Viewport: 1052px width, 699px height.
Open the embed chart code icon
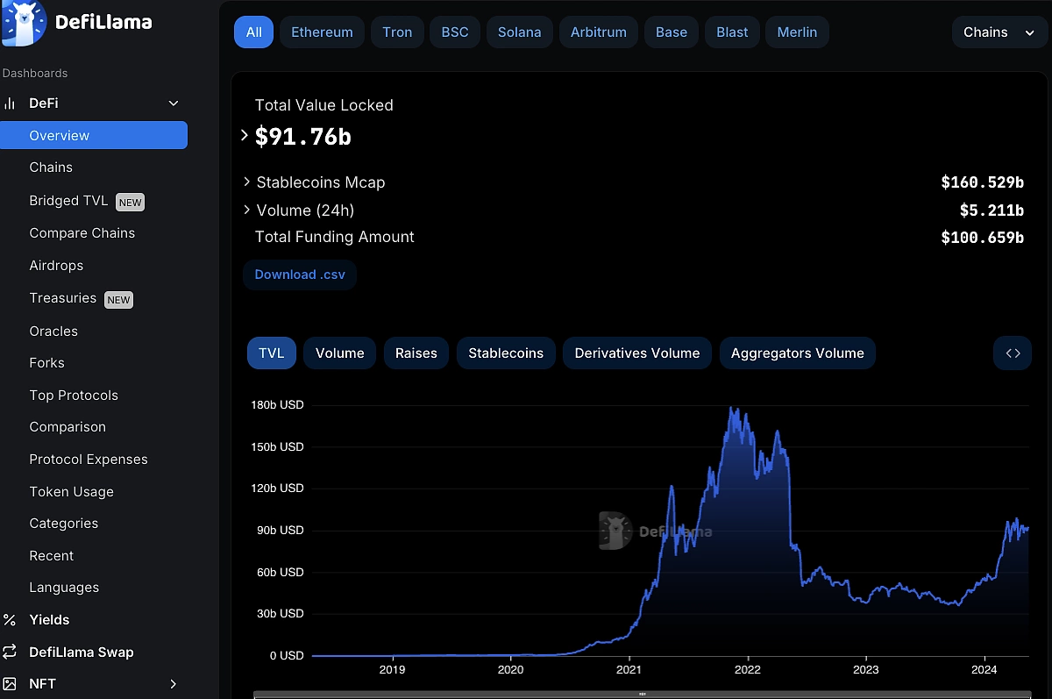1013,353
